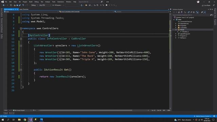Open the account profile icon
Viewport: 217px width, 122px height.
pos(198,2)
